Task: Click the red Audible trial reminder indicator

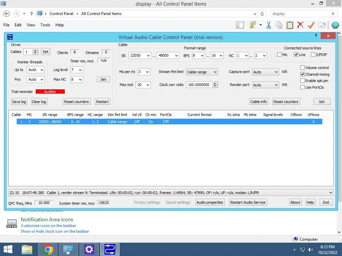Action: tap(50, 92)
